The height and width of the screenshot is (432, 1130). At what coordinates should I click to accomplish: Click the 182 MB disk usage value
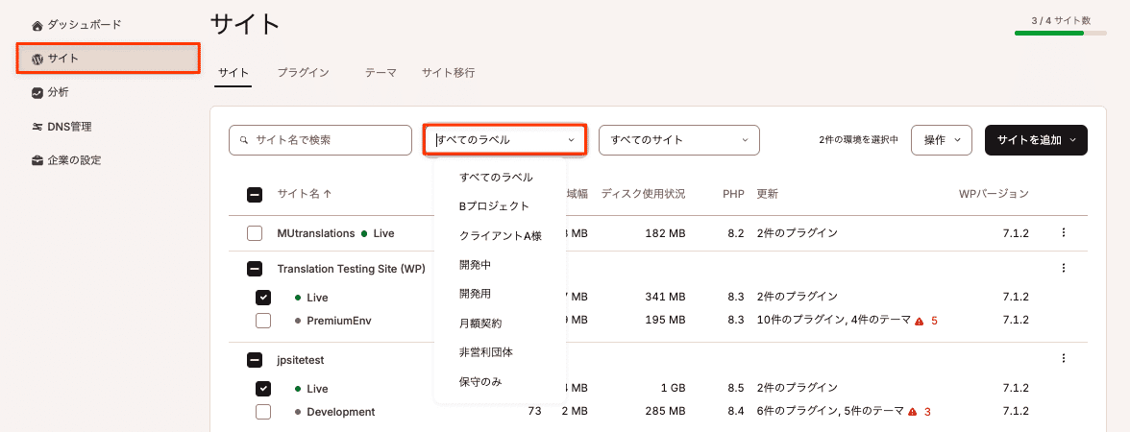[x=665, y=233]
